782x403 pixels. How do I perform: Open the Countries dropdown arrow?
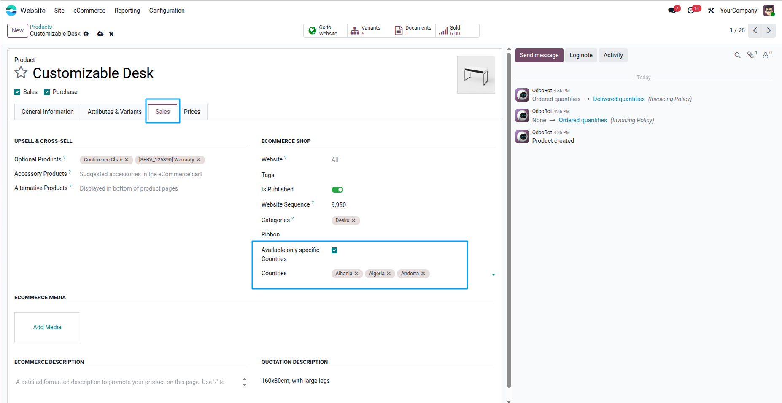click(x=493, y=275)
